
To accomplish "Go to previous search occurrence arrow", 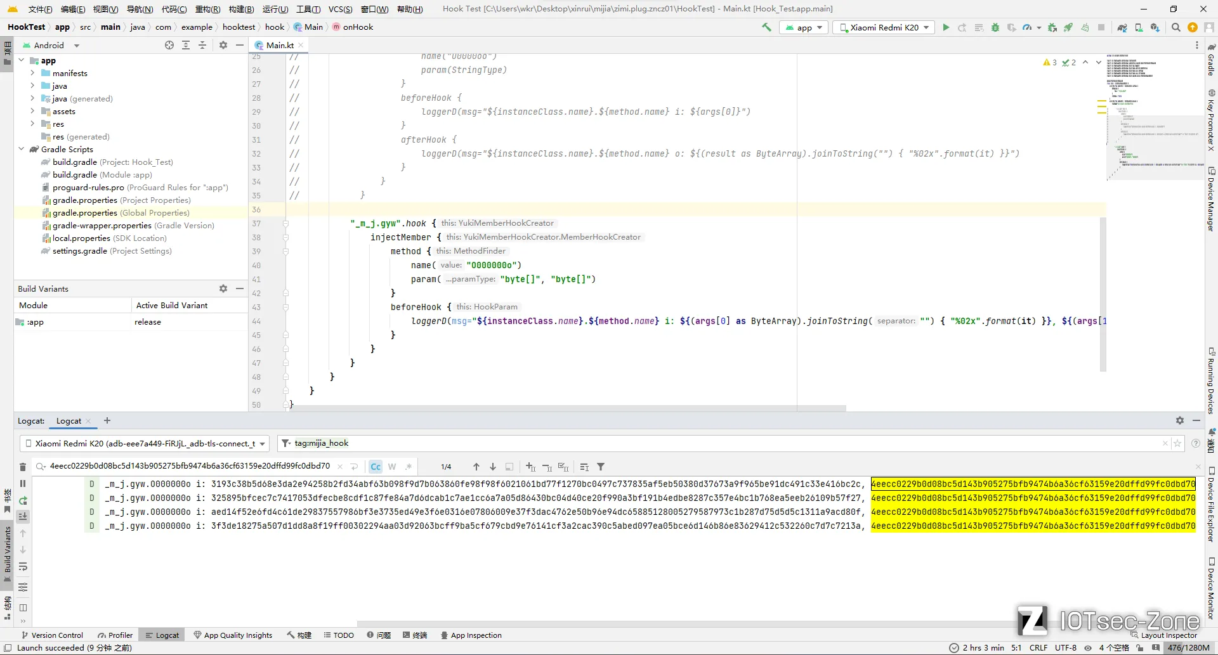I will 476,467.
